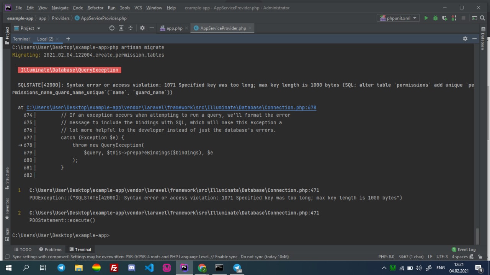Open the run anything window icon

pyautogui.click(x=475, y=18)
